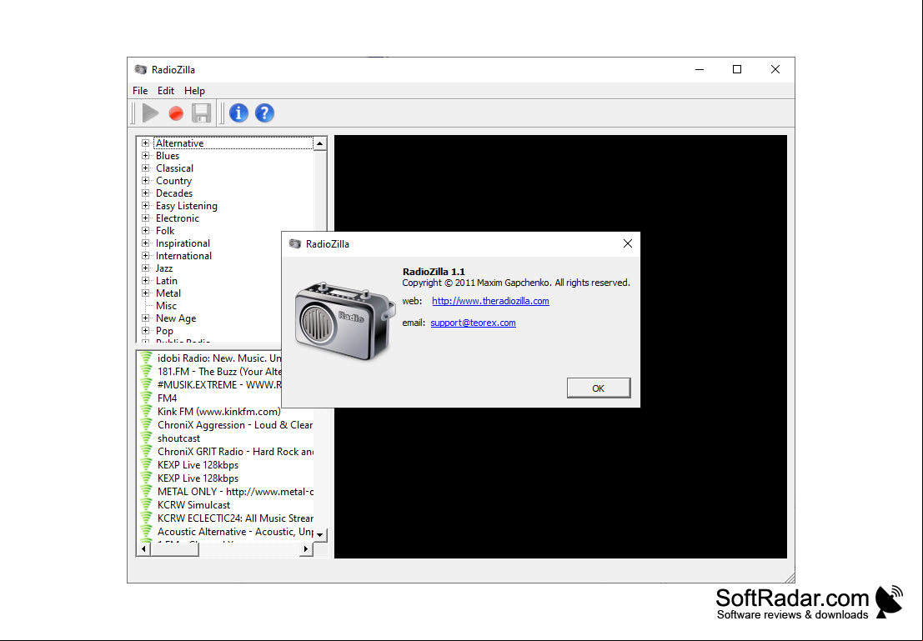
Task: Click signal icon next to FM4
Action: [146, 398]
